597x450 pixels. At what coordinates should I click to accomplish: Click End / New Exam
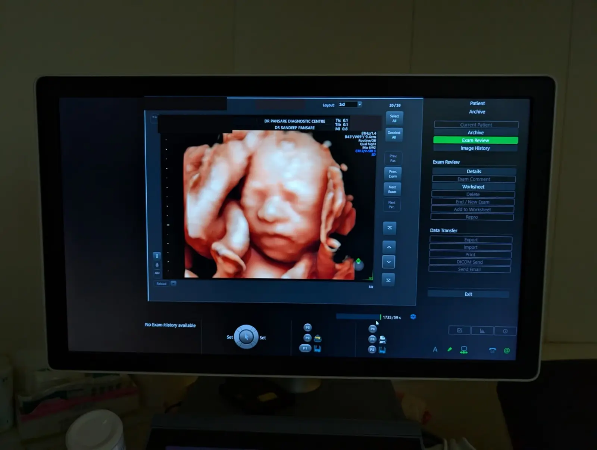pyautogui.click(x=472, y=202)
